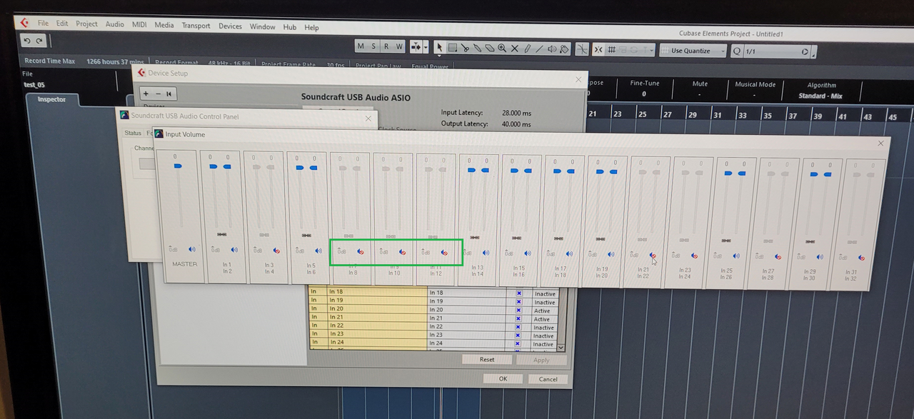914x419 pixels.
Task: Open the Devices menu
Action: [230, 26]
